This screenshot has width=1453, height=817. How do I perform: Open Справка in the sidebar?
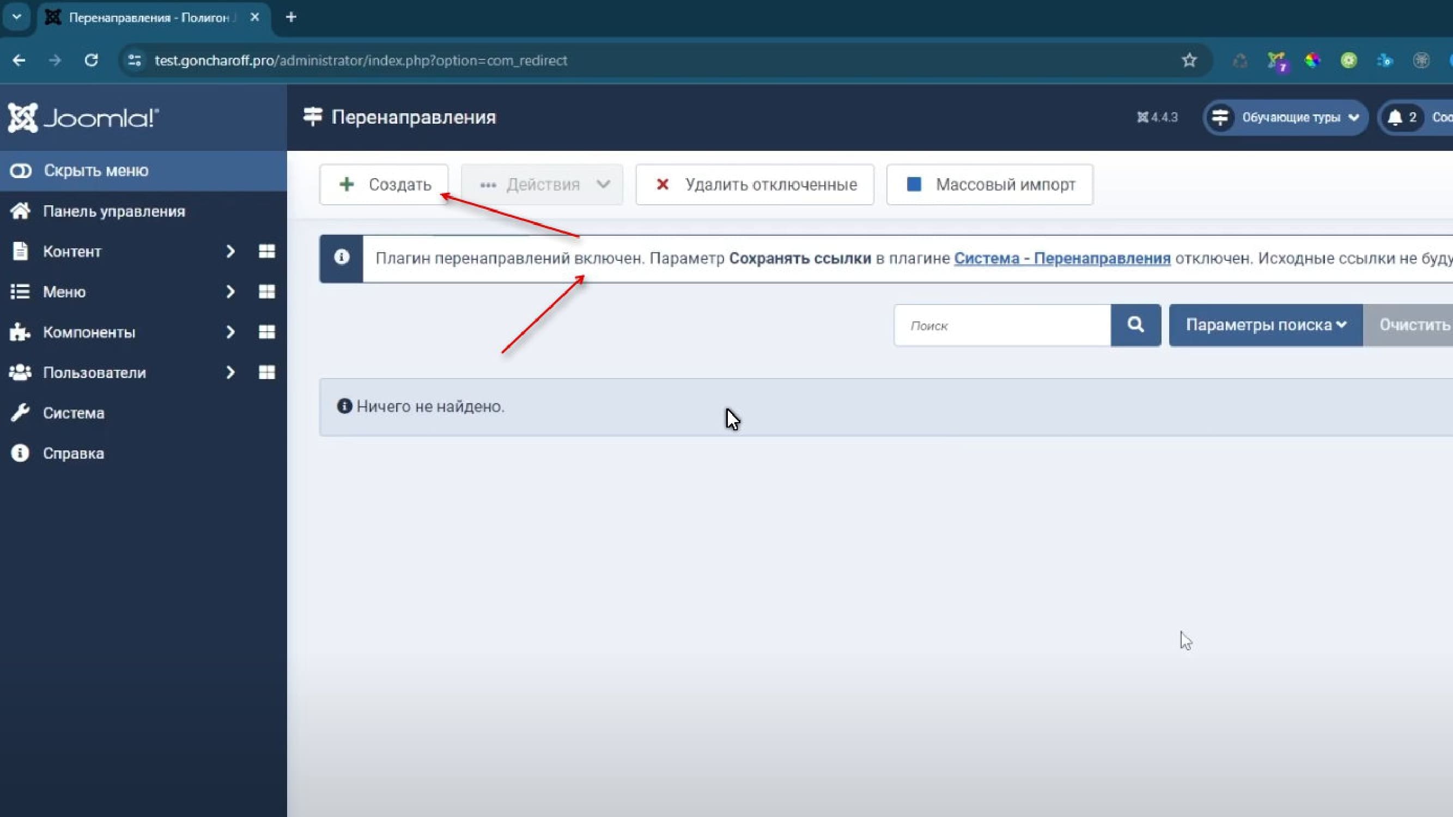coord(74,453)
